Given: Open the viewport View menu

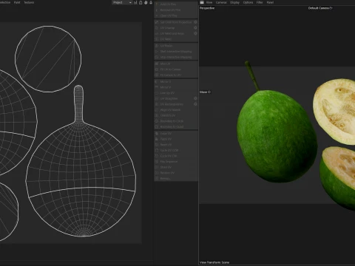Looking at the screenshot, I should pos(209,2).
